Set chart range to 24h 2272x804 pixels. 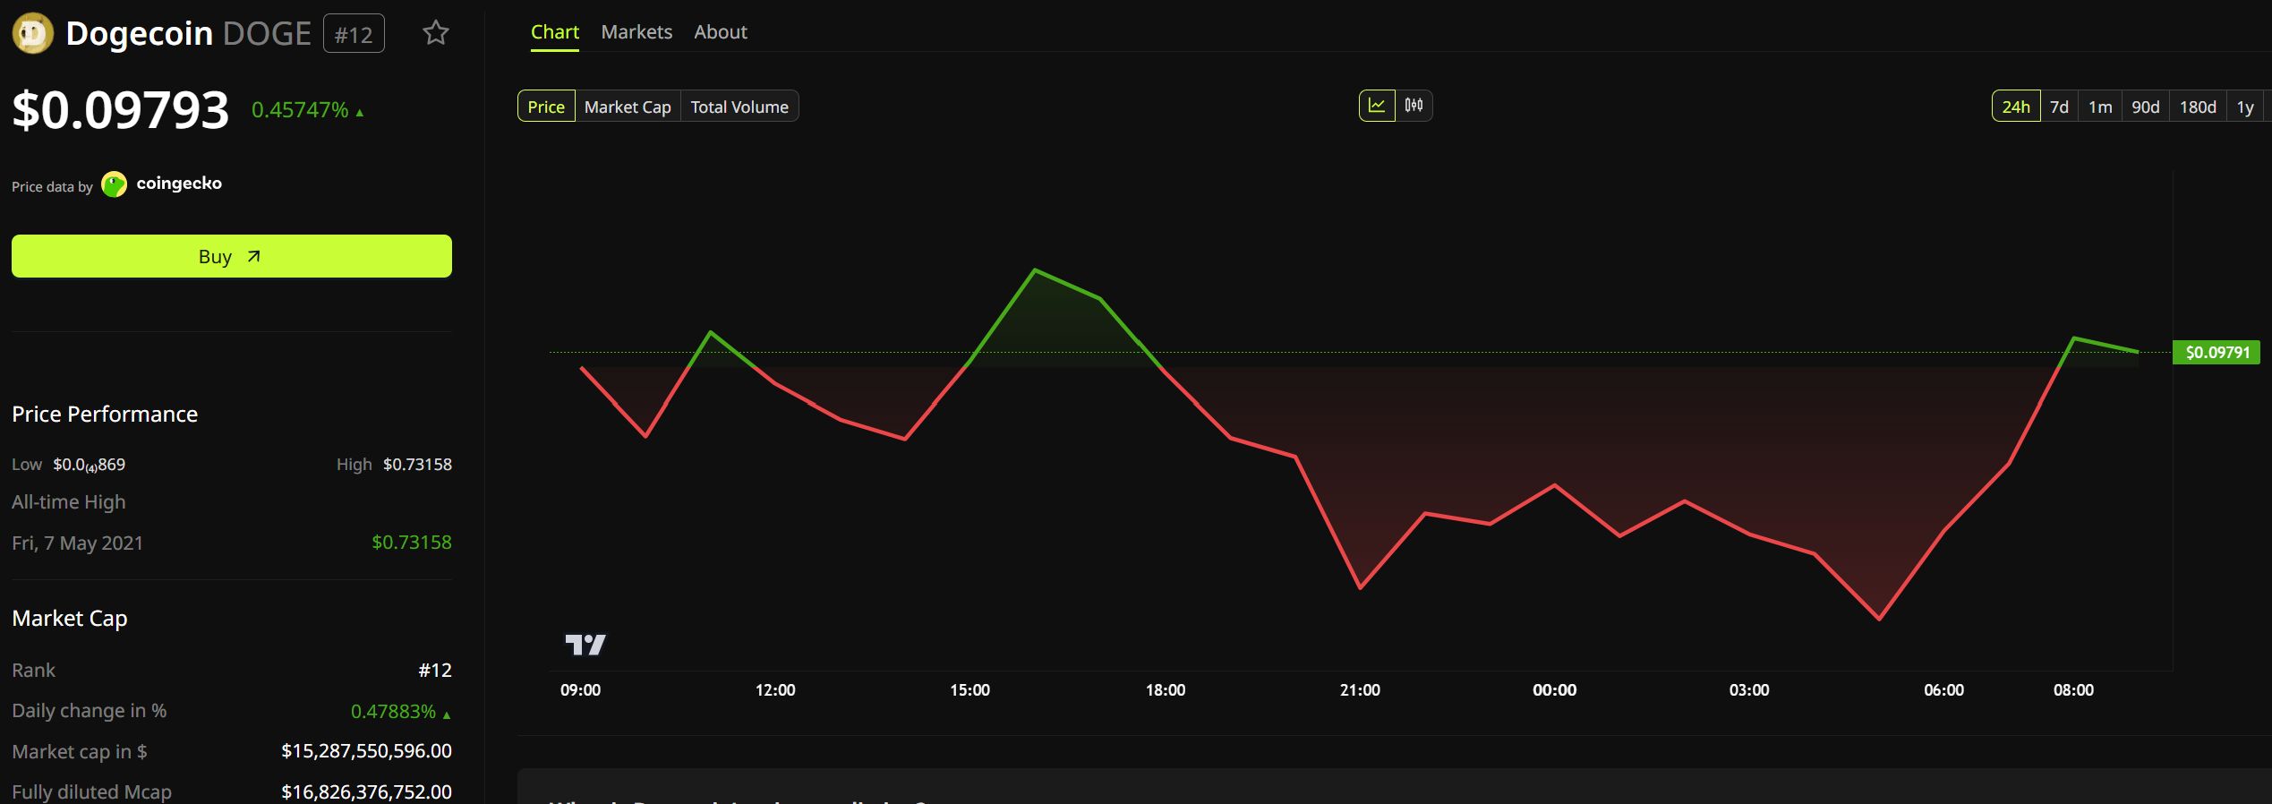[2016, 107]
